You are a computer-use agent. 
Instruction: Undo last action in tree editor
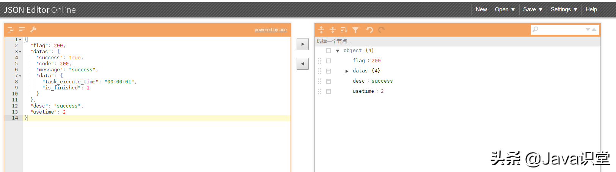[x=369, y=30]
